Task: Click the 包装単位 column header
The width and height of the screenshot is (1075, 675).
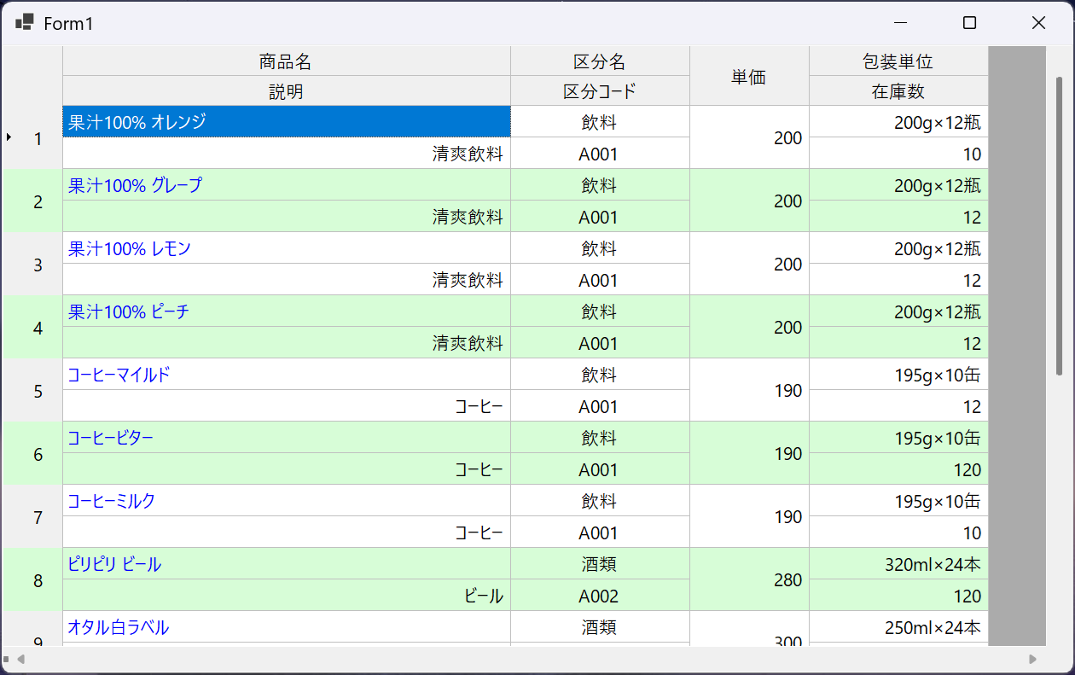Action: pos(898,61)
